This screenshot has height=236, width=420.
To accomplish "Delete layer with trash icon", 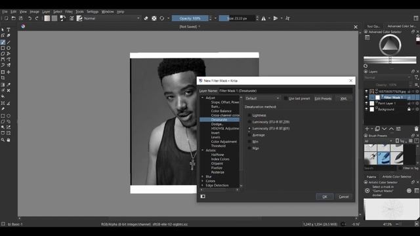I will (416, 128).
